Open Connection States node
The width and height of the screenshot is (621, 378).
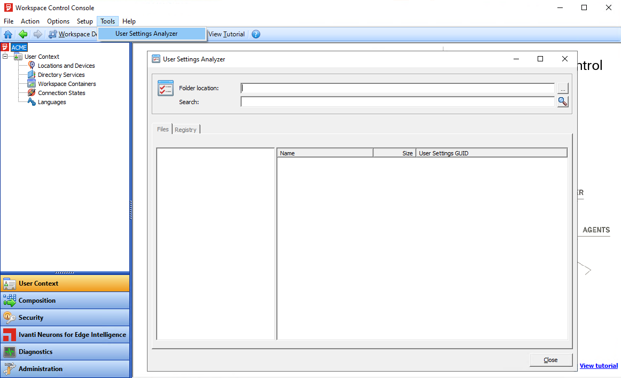(x=61, y=93)
